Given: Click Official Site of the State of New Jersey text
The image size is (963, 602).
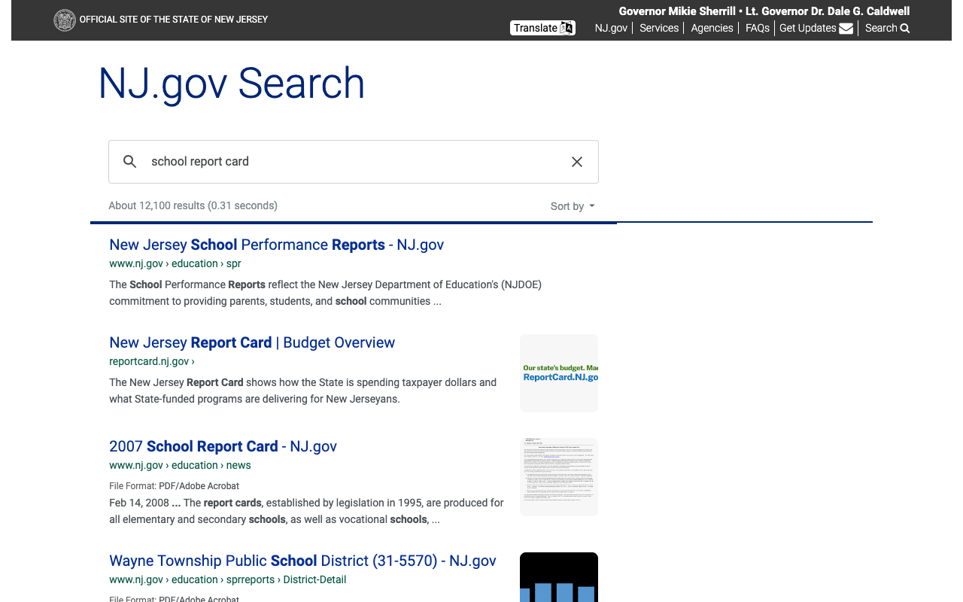Looking at the screenshot, I should (x=174, y=20).
